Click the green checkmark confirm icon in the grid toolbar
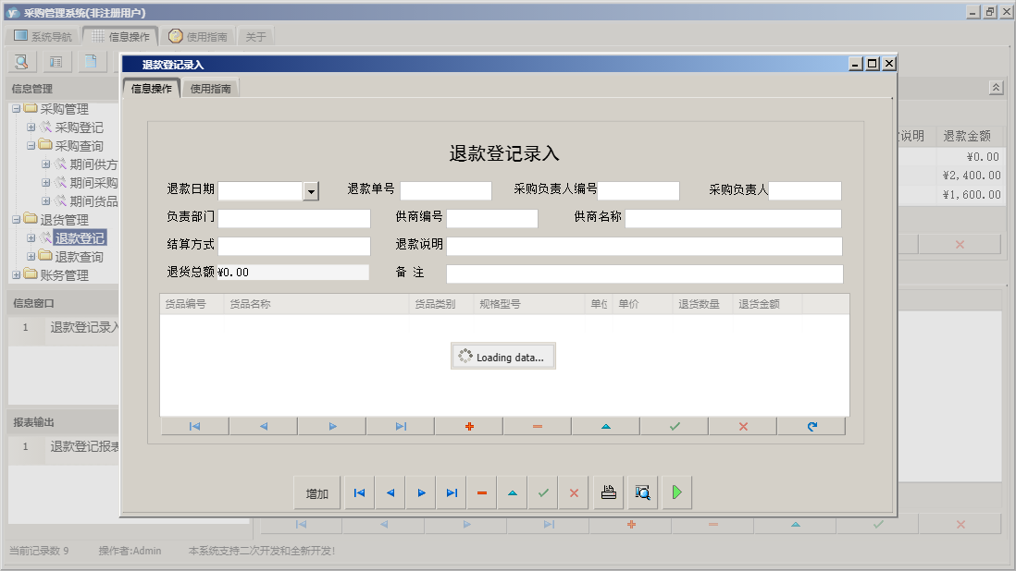This screenshot has height=571, width=1016. point(673,426)
